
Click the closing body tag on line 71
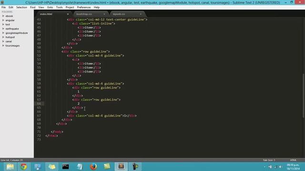57,132
